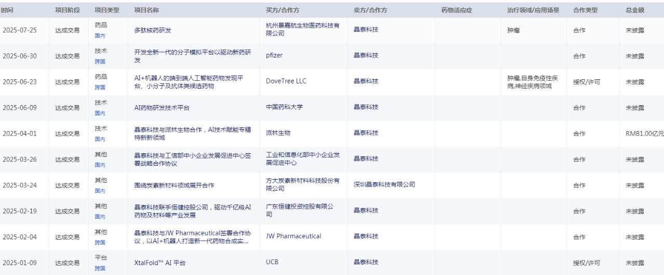Open the AI+机器人的端到端人工智能药物发现平台 project
Image resolution: width=664 pixels, height=275 pixels.
point(189,82)
